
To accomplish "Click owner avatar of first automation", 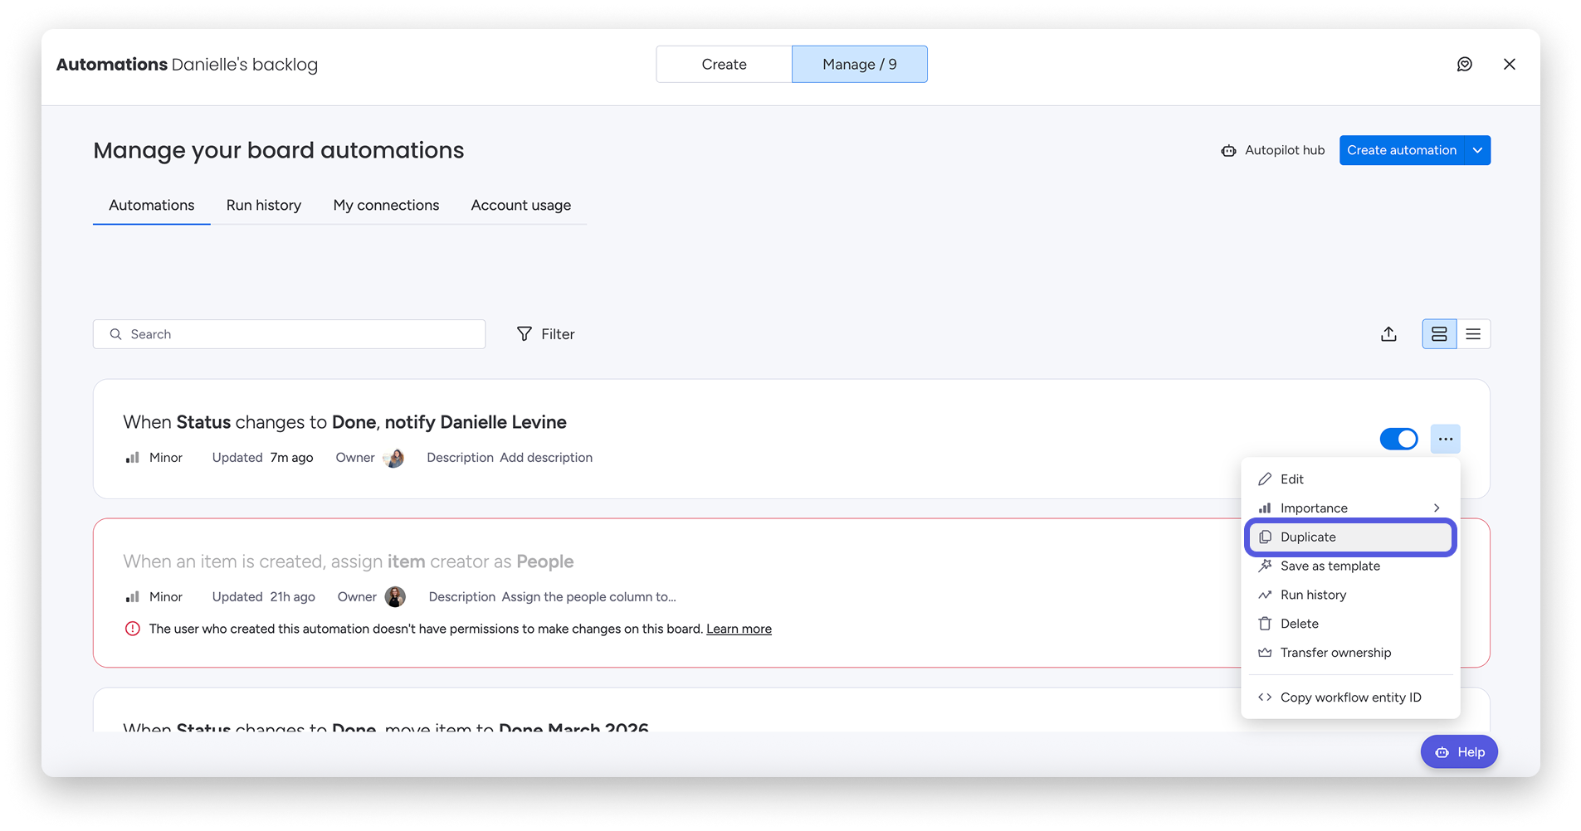I will tap(395, 458).
